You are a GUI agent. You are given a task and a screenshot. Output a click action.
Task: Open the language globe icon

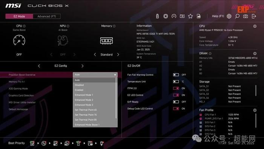point(229,16)
